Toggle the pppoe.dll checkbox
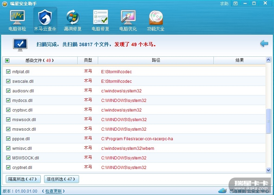Screen dimensions: 274x195 coord(9,139)
